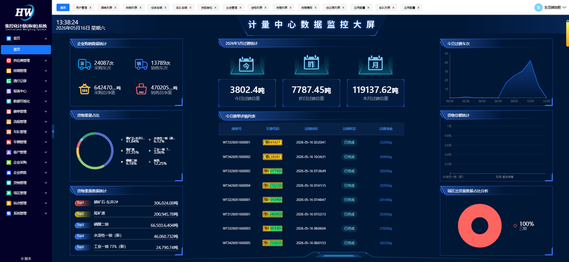Click the 货物管理 sidebar icon

pos(9,183)
